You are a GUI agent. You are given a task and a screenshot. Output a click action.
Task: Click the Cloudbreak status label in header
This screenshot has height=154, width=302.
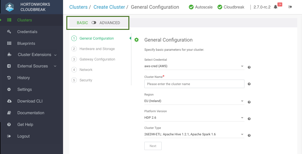tap(234, 7)
